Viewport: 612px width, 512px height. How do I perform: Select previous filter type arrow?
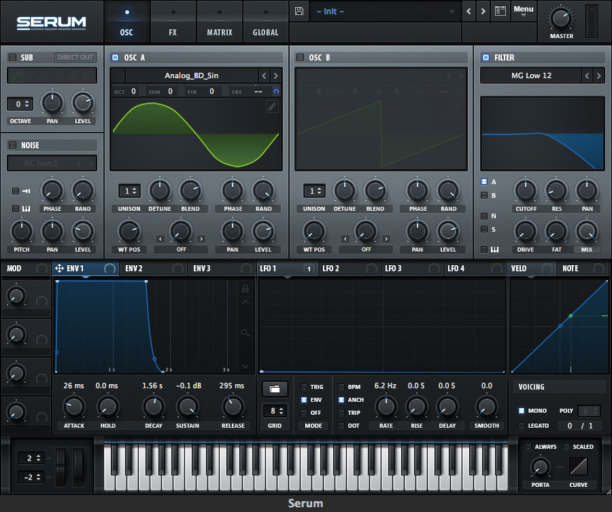click(587, 75)
